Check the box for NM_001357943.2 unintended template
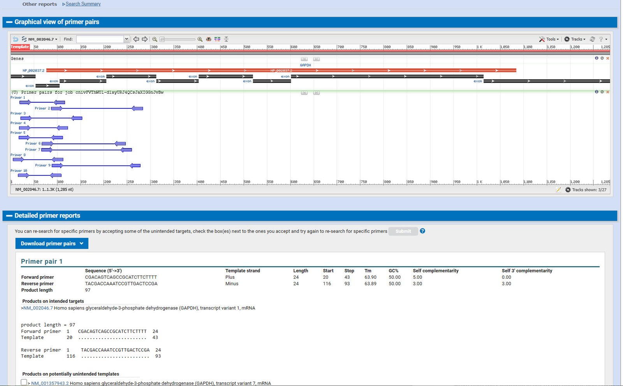Screen dimensions: 623x386 (24, 382)
